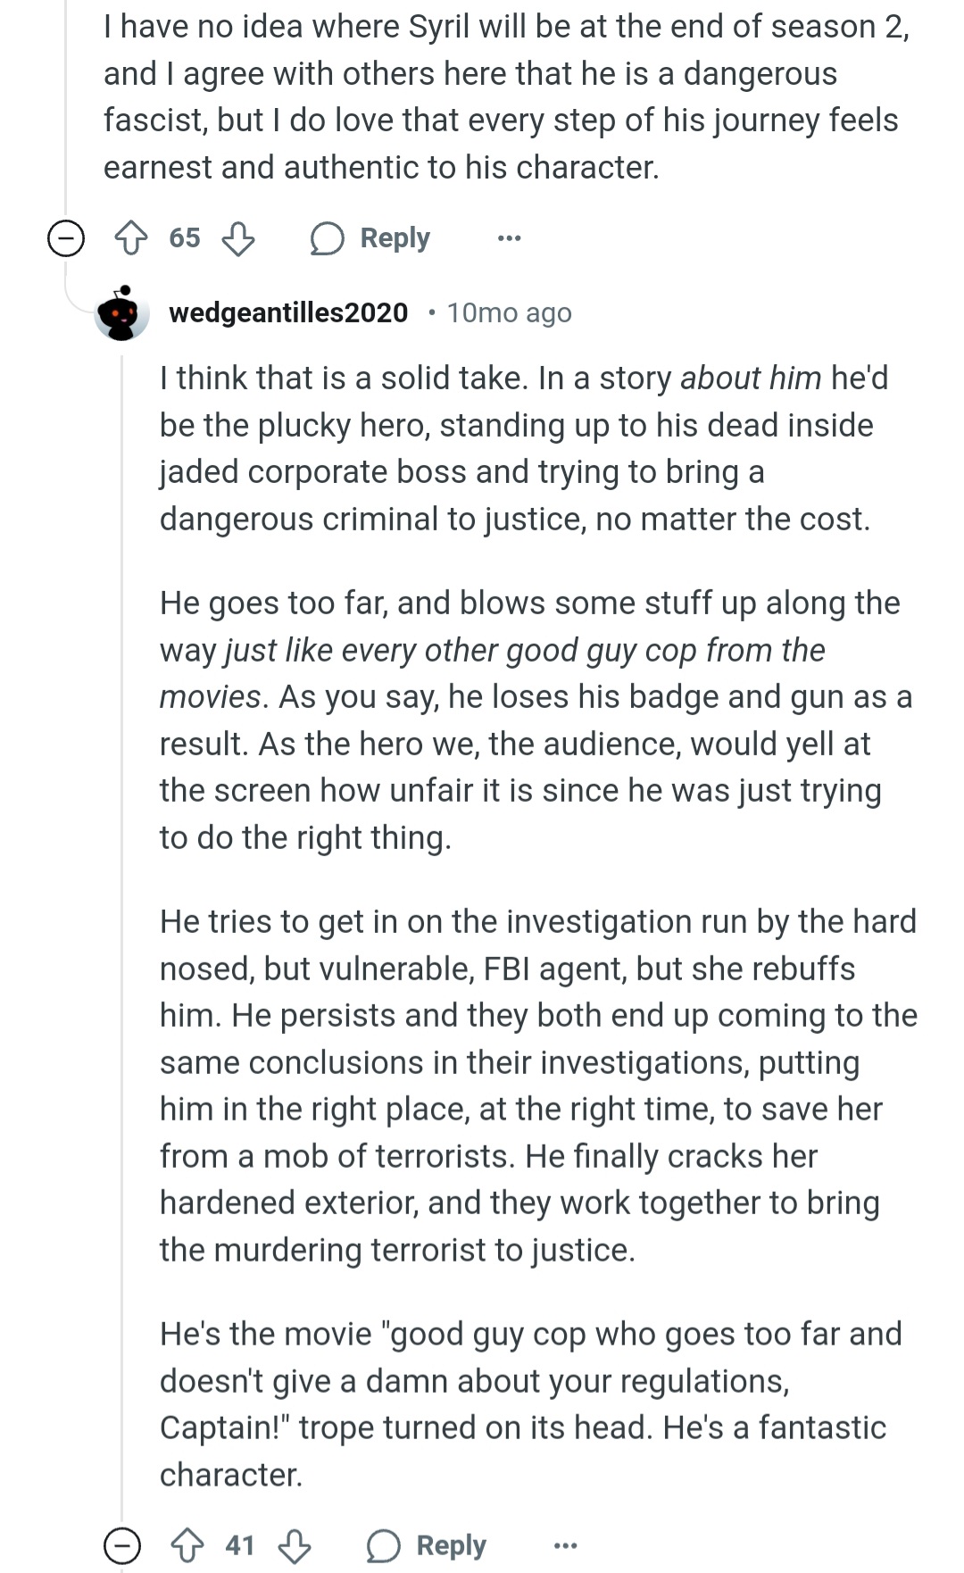
Task: Upvote wedgeantilles2020's comment with 41 points
Action: pyautogui.click(x=187, y=1545)
